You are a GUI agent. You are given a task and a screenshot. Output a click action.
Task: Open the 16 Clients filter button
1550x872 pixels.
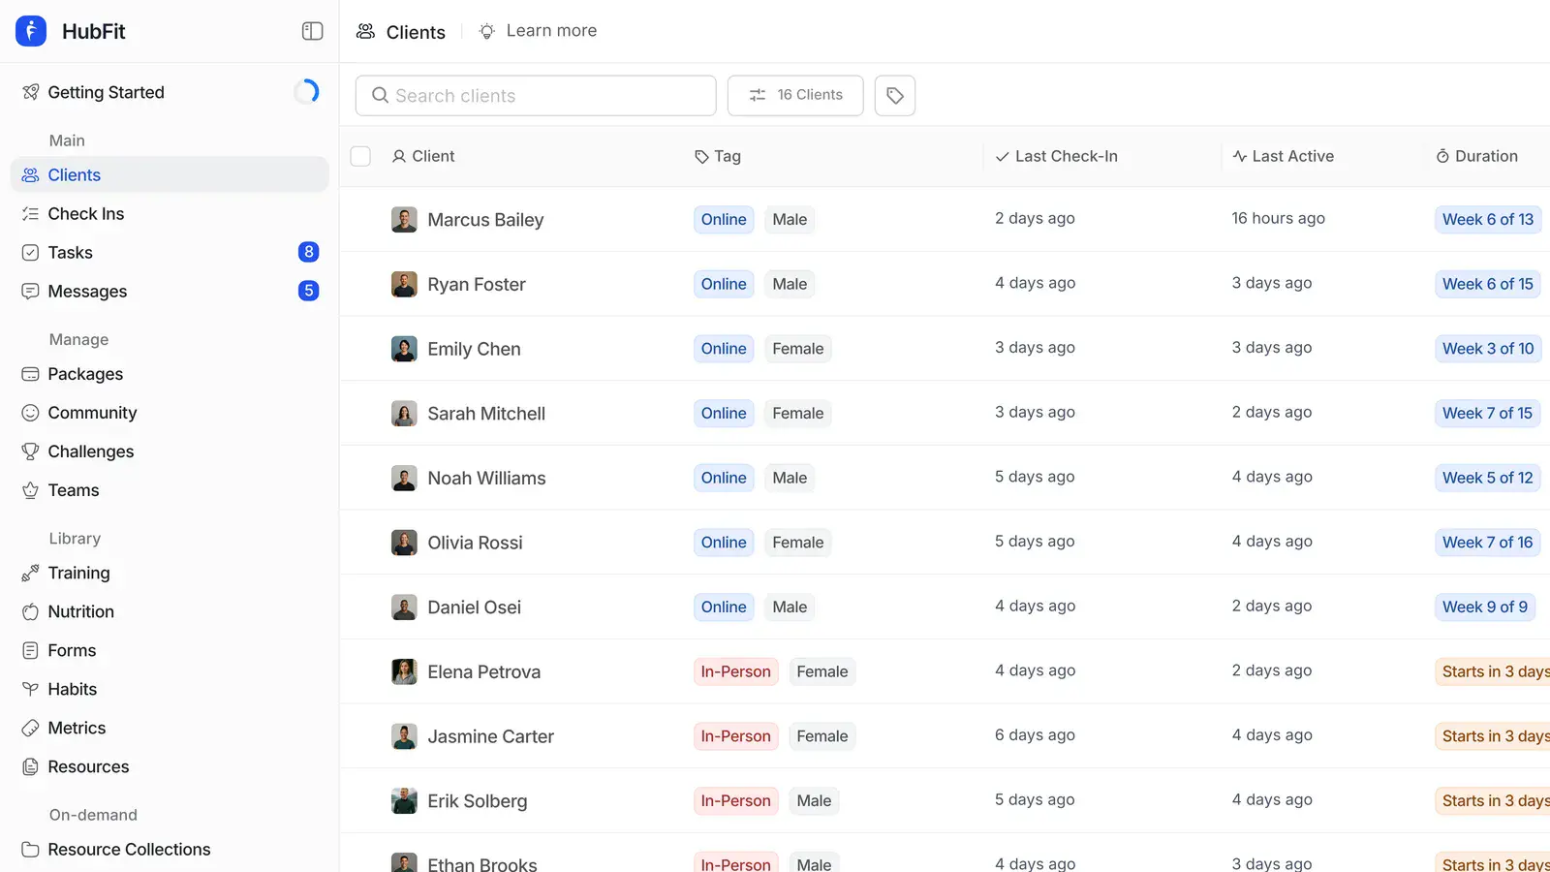click(x=795, y=95)
